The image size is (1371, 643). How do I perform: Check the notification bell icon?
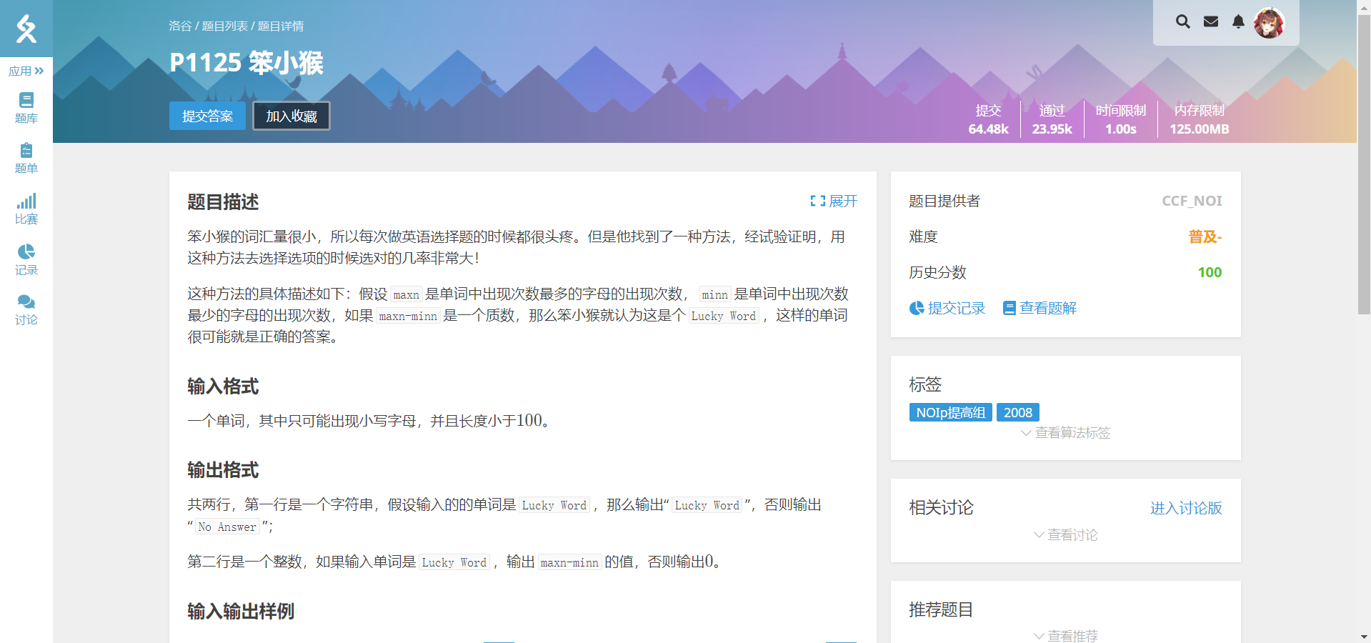pyautogui.click(x=1238, y=21)
